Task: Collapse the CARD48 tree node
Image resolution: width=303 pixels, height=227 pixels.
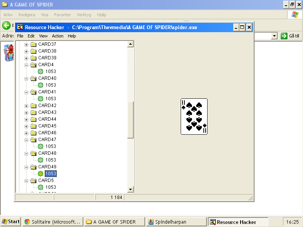Action: pyautogui.click(x=26, y=154)
